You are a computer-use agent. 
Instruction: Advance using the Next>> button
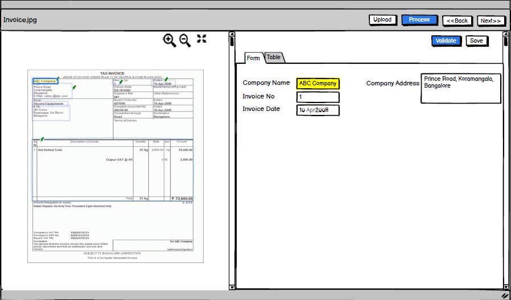(491, 20)
